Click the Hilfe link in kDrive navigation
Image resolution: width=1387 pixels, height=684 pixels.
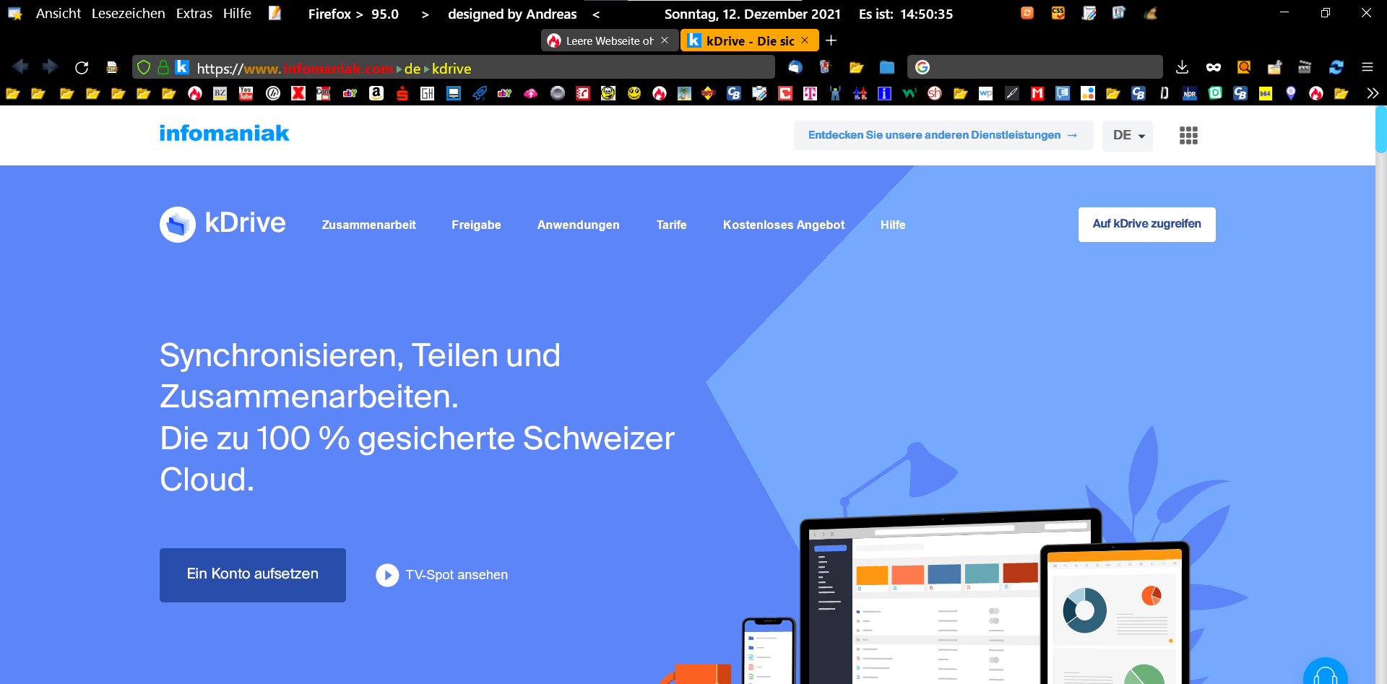[x=893, y=225]
